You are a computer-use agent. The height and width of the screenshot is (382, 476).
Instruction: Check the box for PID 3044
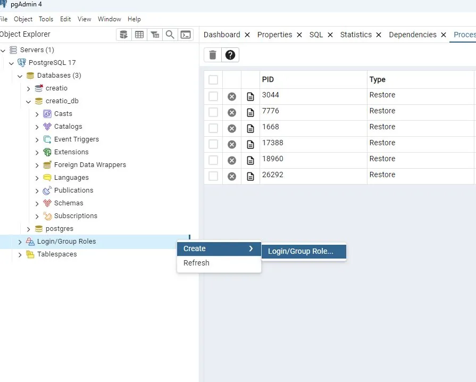tap(213, 96)
